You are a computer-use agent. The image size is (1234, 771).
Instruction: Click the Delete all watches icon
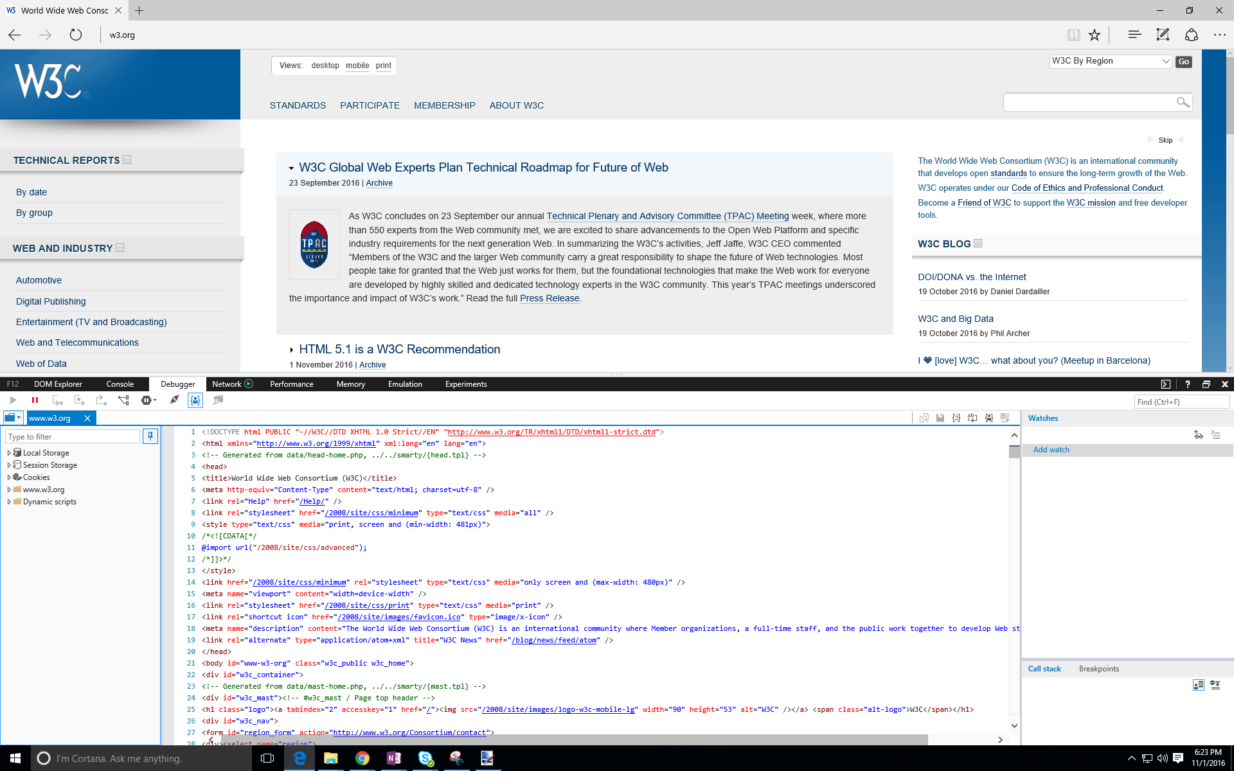point(1215,435)
